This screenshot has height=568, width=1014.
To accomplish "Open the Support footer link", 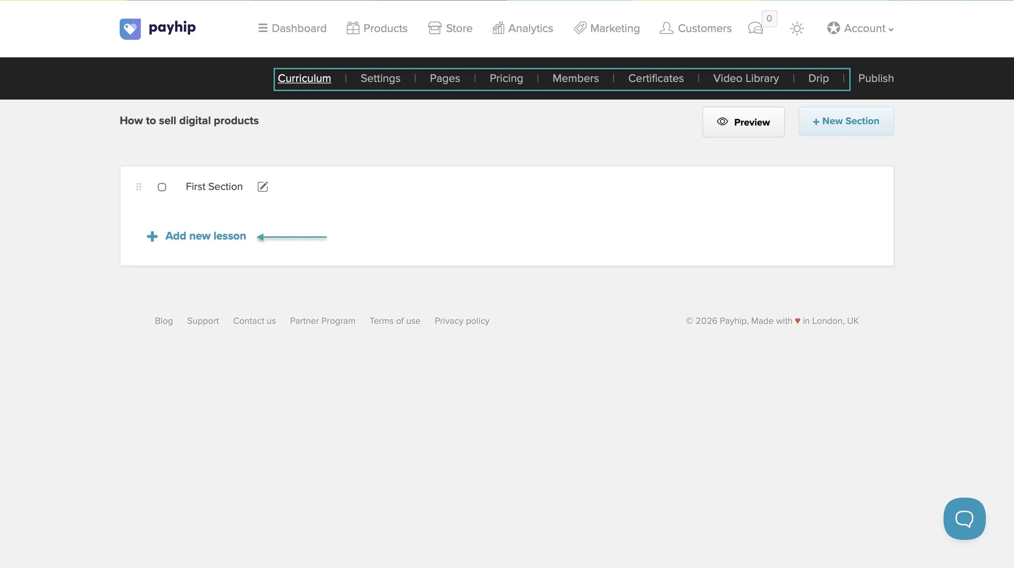I will (x=203, y=321).
